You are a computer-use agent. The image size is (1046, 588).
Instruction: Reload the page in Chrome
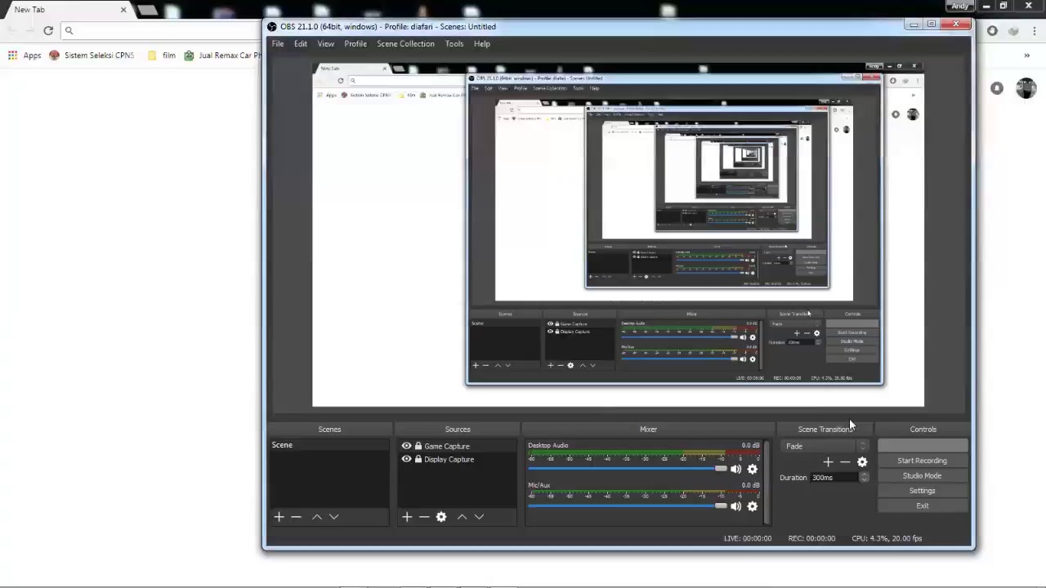(x=48, y=30)
